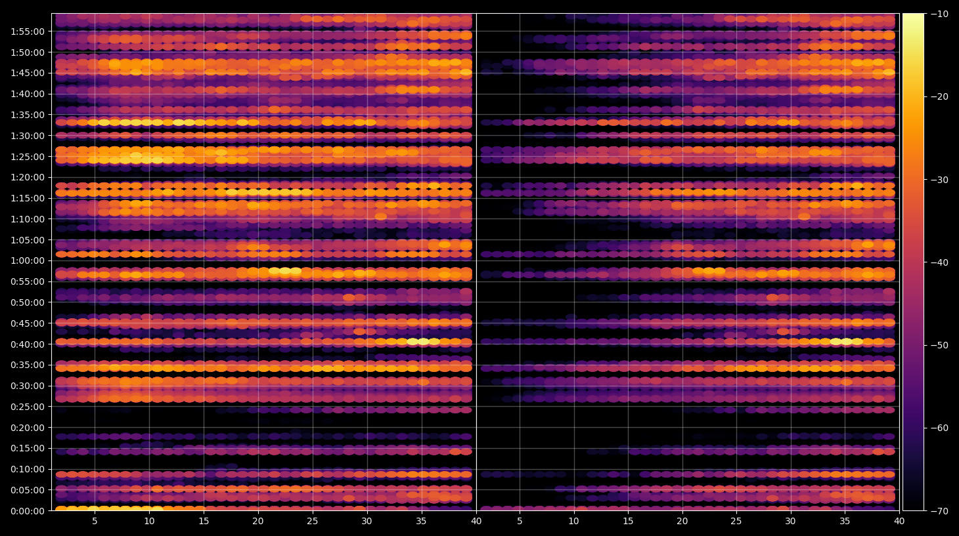
Task: Select x-axis tick 40 beside the colorbar
Action: coord(899,522)
